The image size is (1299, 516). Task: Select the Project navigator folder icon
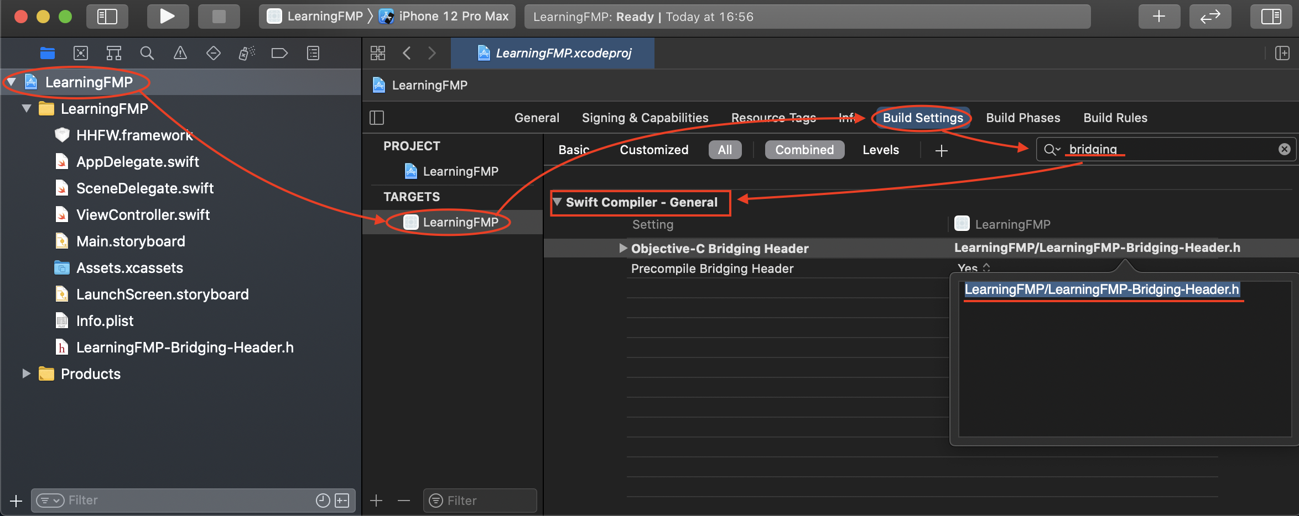[48, 53]
